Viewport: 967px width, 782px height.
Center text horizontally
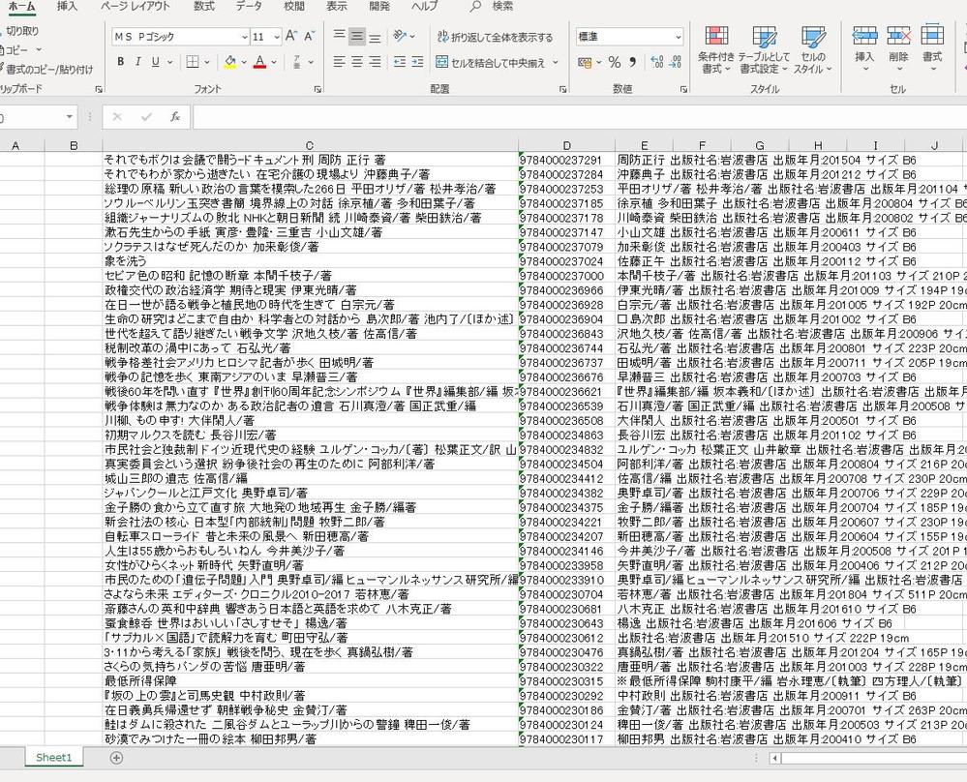(x=357, y=62)
